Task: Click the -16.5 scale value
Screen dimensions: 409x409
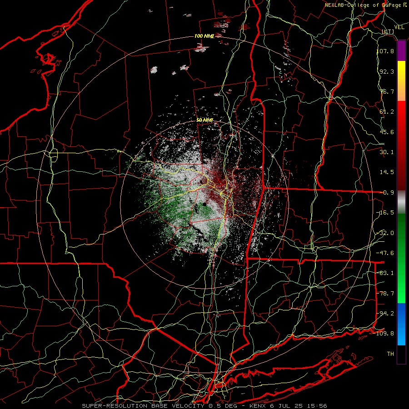Action: click(x=385, y=213)
